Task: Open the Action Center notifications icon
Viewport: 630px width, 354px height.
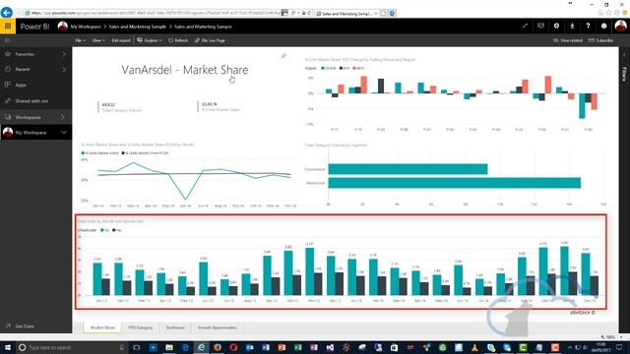Action: pyautogui.click(x=619, y=347)
